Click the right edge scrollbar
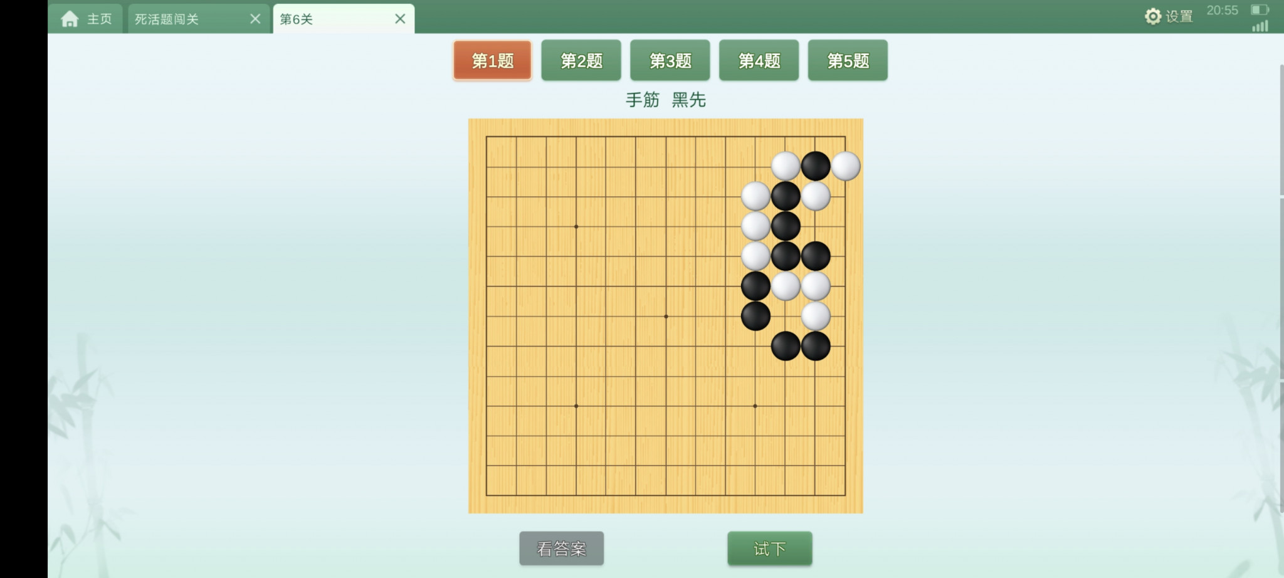Viewport: 1284px width, 578px height. pos(1281,129)
